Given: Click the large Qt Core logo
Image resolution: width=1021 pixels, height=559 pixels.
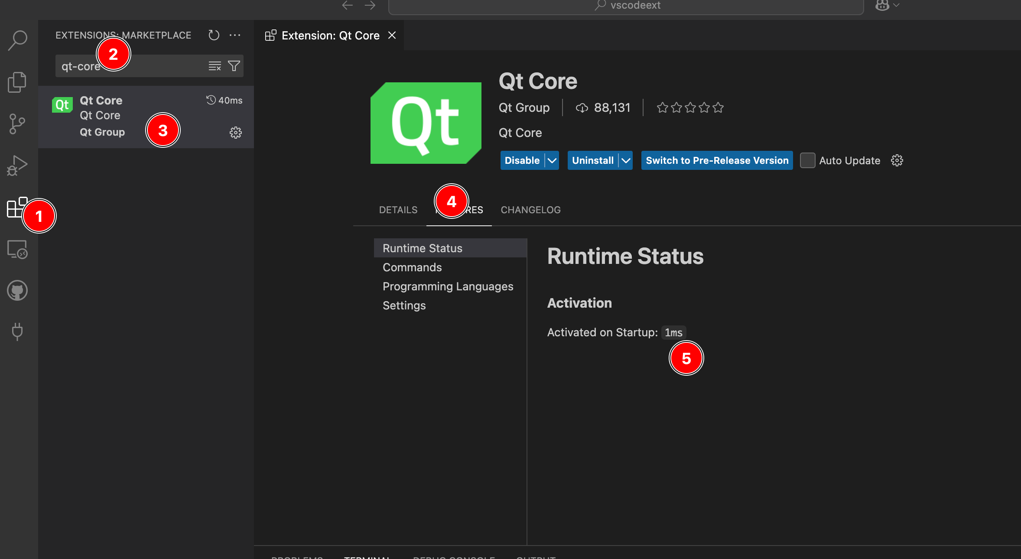Looking at the screenshot, I should [x=426, y=123].
